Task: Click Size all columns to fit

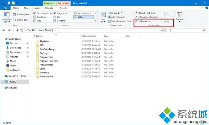Action: [x=120, y=21]
